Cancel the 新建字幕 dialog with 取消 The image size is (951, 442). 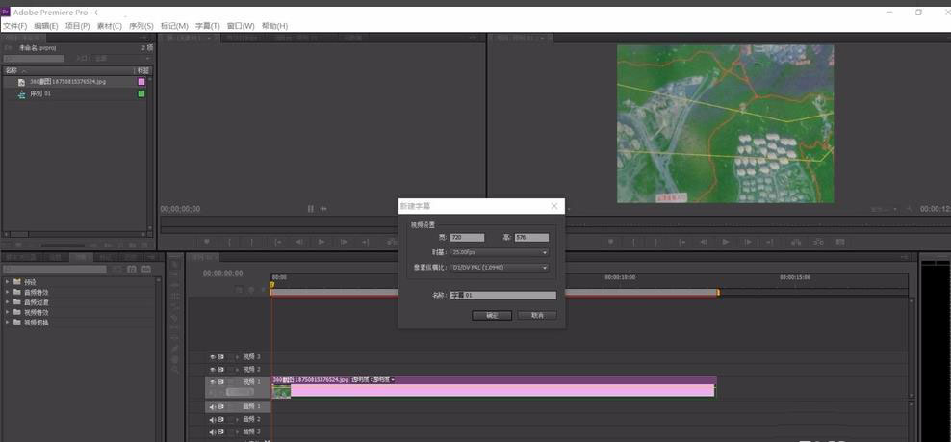coord(537,315)
